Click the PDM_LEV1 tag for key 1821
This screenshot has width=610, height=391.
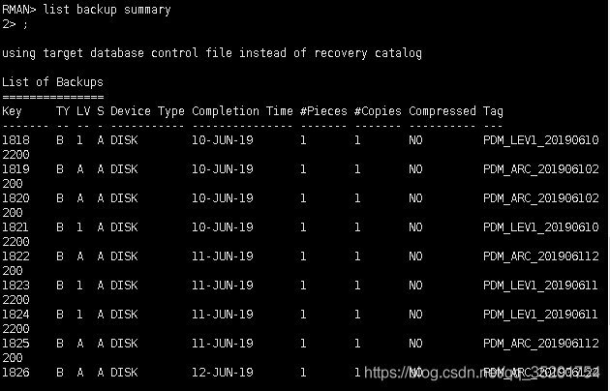tap(540, 227)
